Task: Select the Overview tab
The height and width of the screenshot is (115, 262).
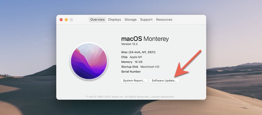Action: [x=97, y=20]
